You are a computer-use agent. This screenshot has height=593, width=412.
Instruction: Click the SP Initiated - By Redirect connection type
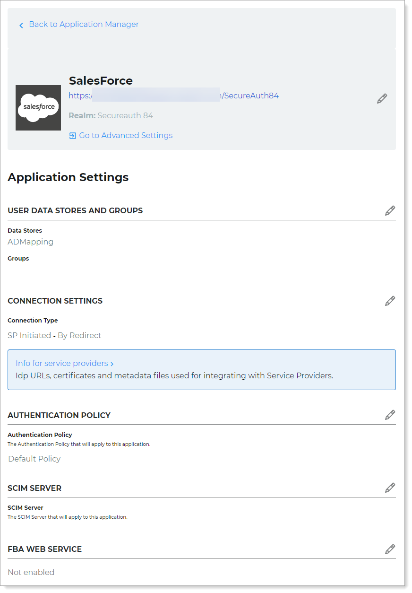[54, 335]
